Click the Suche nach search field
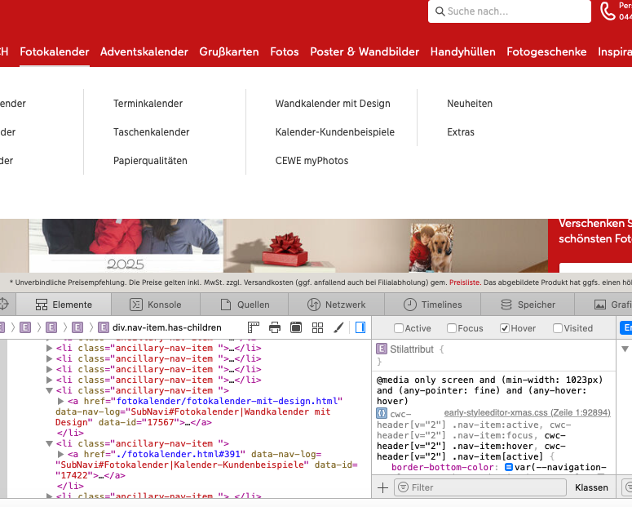632x507 pixels. (510, 11)
